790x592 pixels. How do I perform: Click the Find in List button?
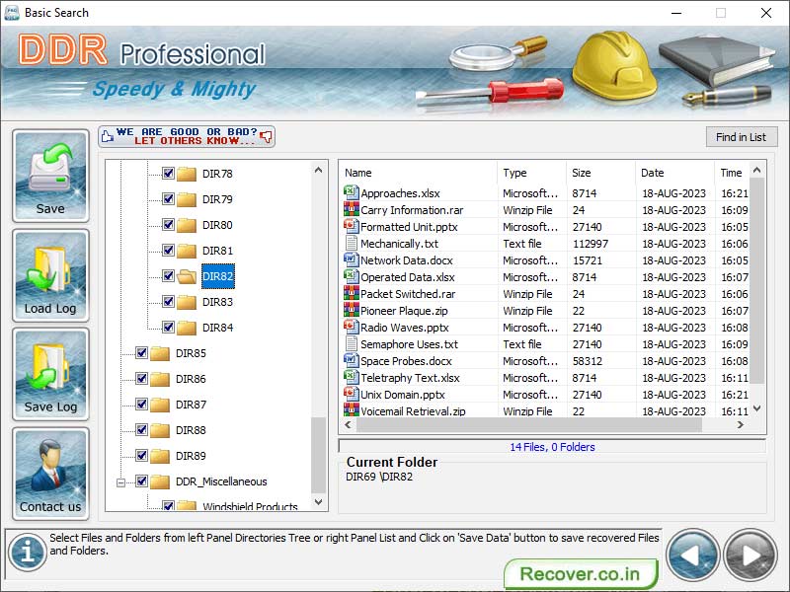click(x=742, y=136)
